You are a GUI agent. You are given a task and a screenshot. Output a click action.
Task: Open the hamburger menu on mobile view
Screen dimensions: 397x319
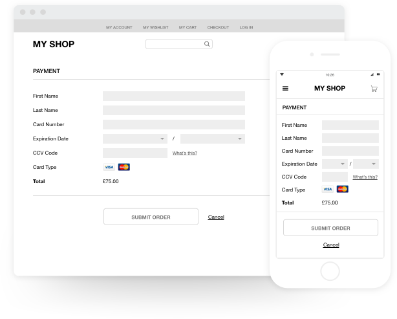(285, 89)
